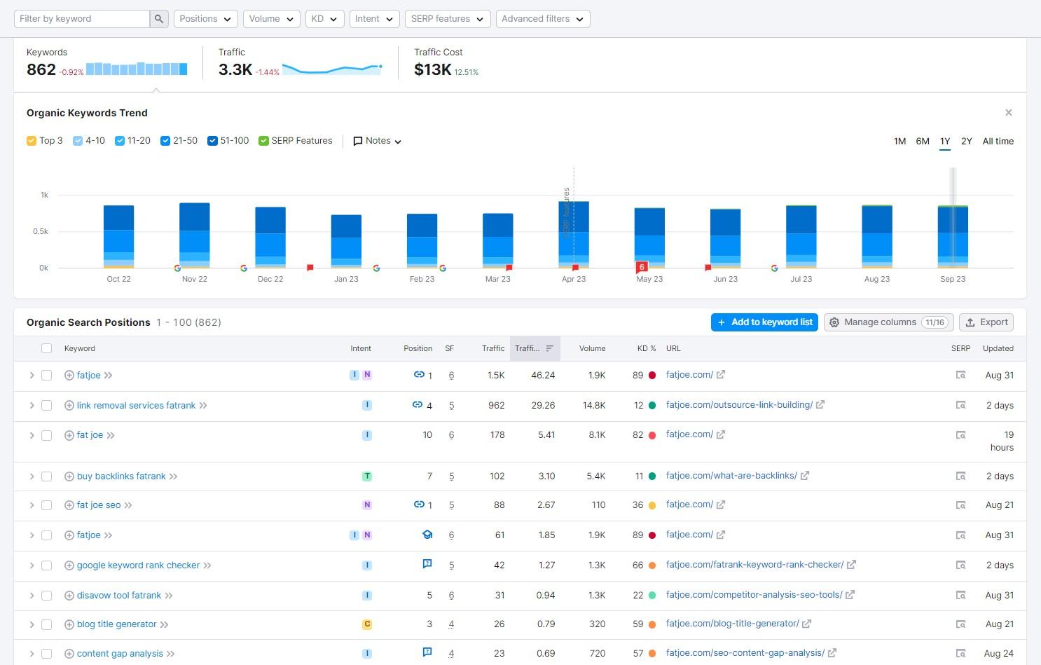Click the Google update icon near Jul 23
The image size is (1041, 665).
tap(774, 268)
